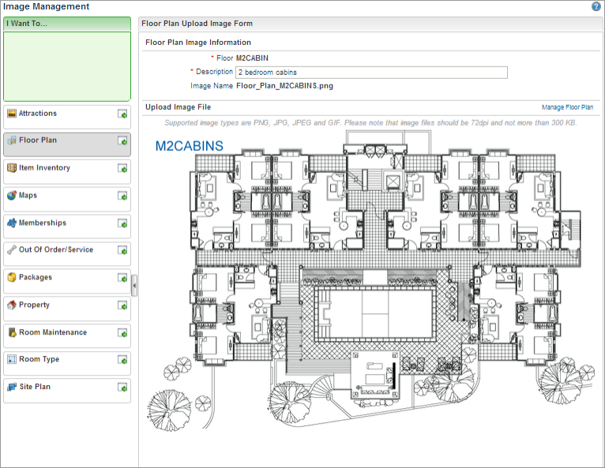Click the Room Type icon
The image size is (605, 468).
click(x=12, y=359)
